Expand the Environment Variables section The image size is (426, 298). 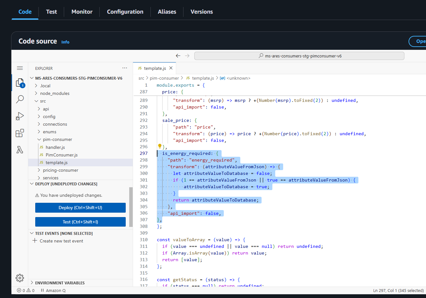[x=60, y=283]
